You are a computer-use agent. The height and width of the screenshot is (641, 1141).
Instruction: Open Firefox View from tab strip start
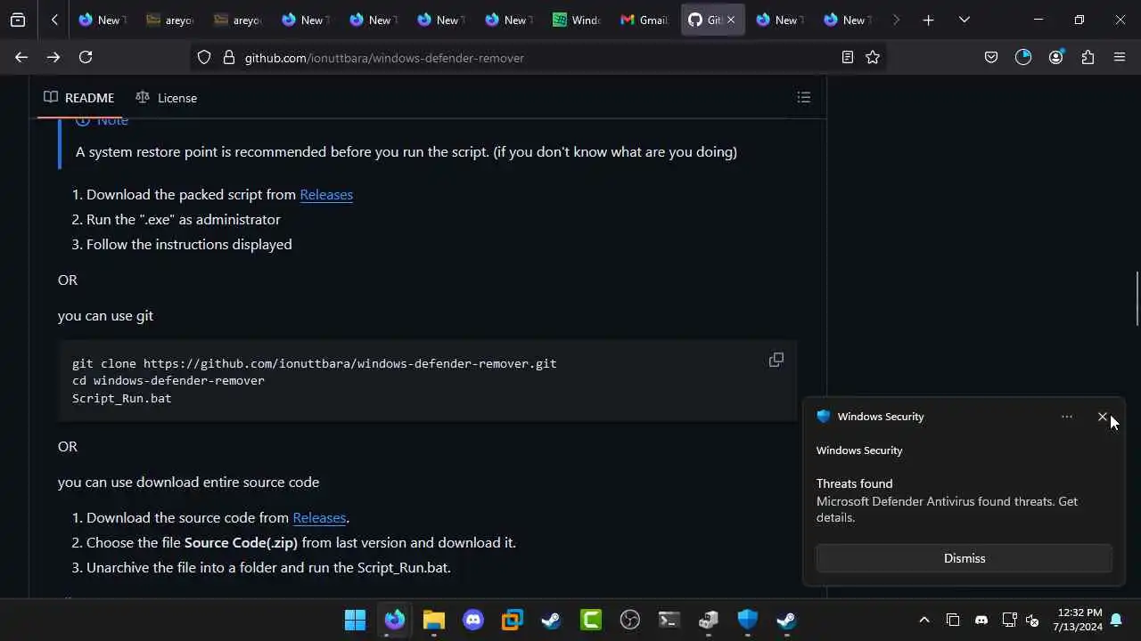18,20
